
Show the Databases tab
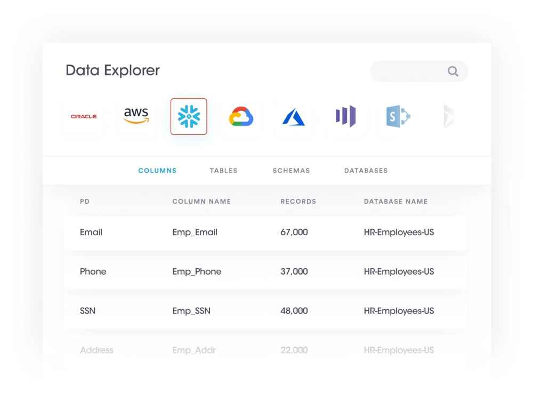click(x=366, y=171)
